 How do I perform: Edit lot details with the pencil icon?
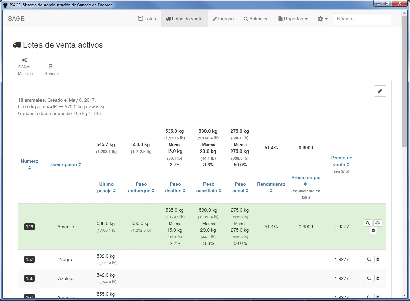click(380, 91)
